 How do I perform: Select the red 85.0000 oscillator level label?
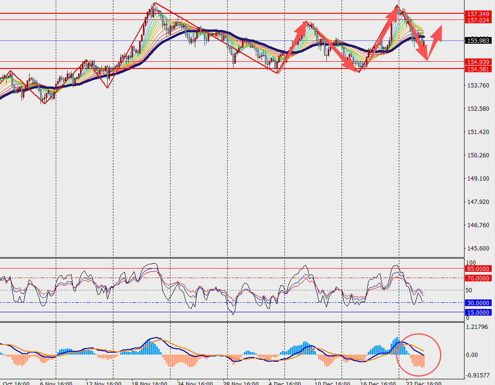tap(478, 269)
